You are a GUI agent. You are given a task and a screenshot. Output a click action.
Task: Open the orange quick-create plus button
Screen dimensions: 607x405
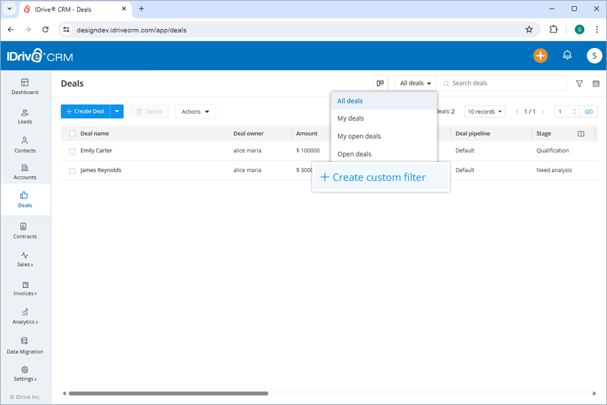(540, 55)
